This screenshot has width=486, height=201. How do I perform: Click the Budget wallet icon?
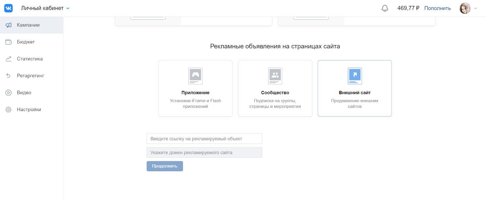point(9,42)
